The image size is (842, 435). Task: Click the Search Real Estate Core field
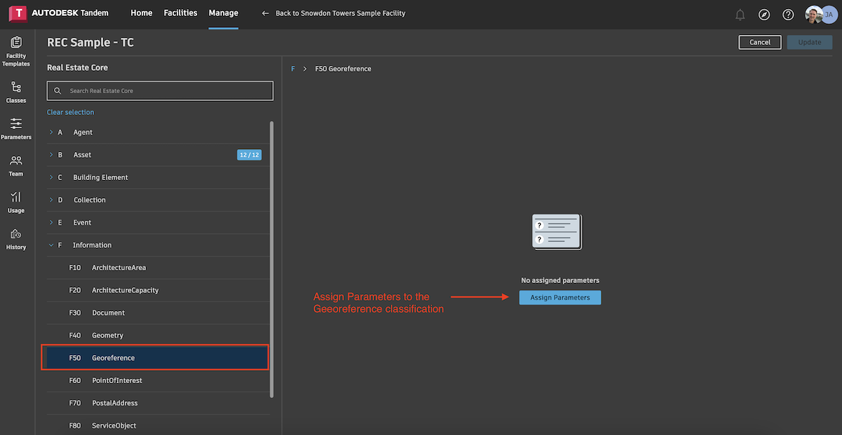(x=160, y=91)
